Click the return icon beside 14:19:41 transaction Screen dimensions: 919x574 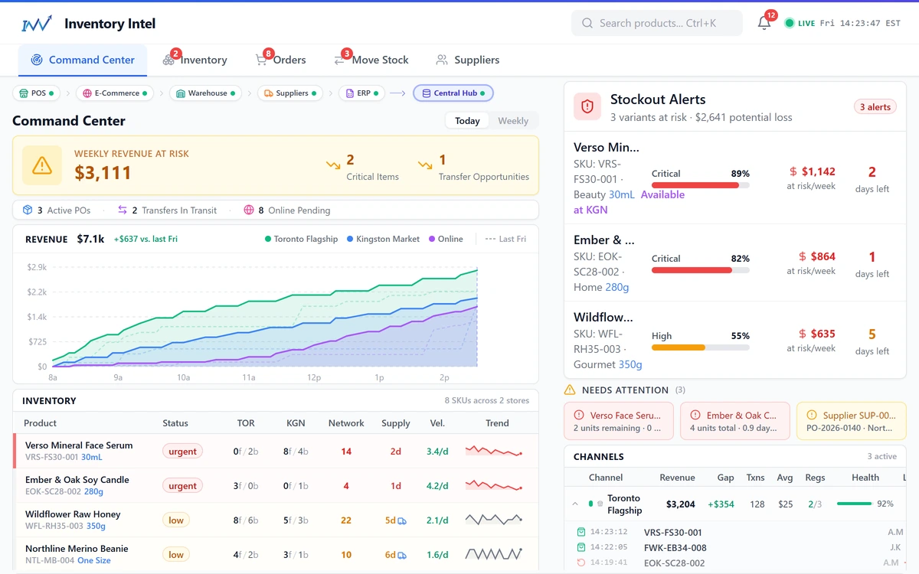pyautogui.click(x=581, y=563)
